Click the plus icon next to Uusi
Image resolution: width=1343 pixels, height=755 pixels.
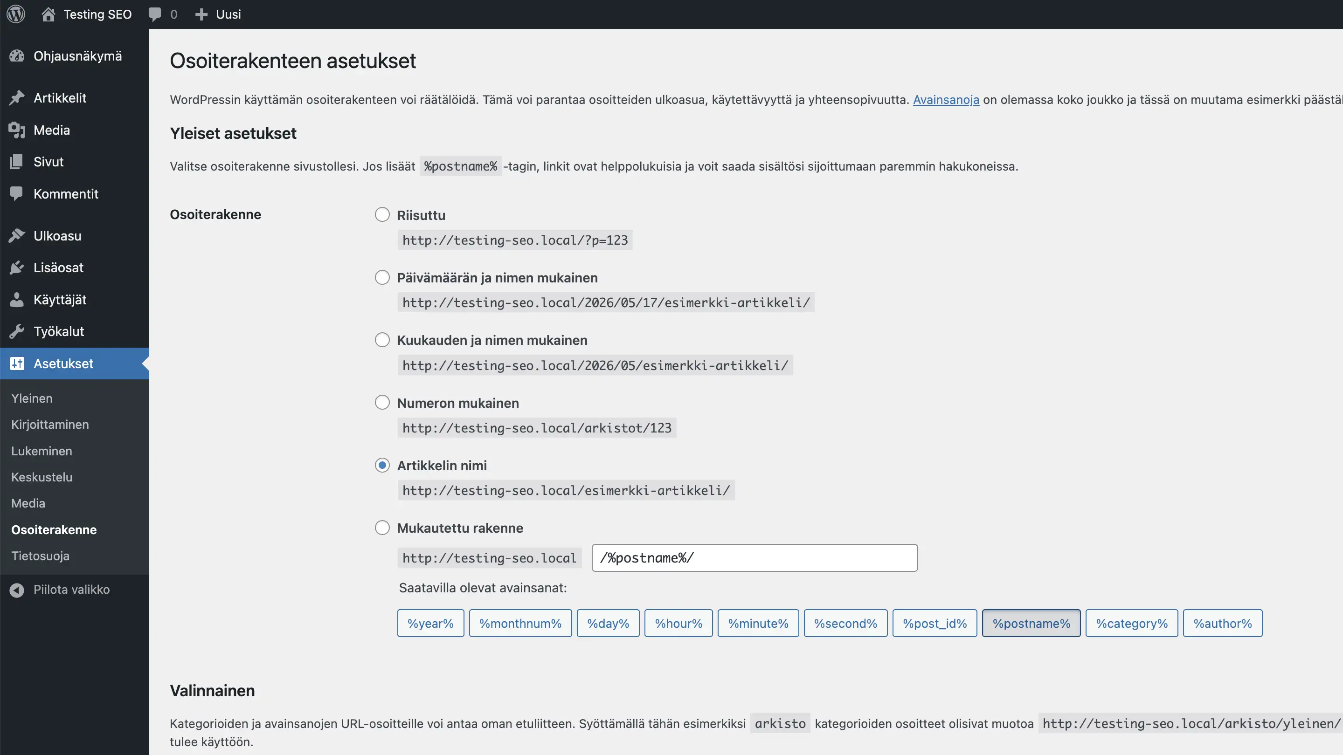pos(201,14)
